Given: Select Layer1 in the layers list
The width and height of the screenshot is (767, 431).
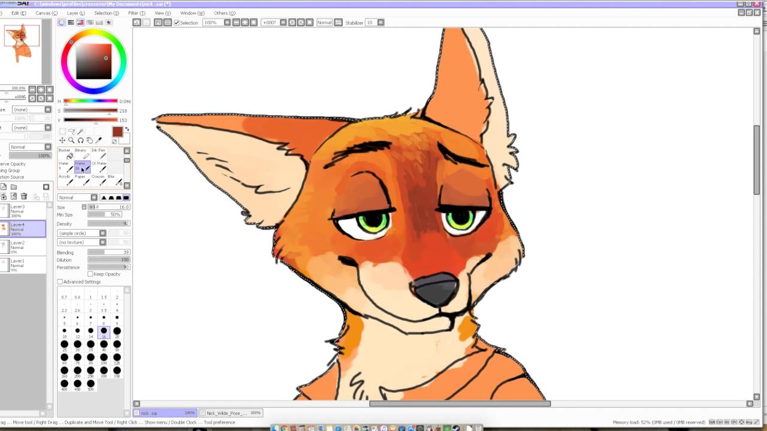Looking at the screenshot, I should [x=23, y=265].
